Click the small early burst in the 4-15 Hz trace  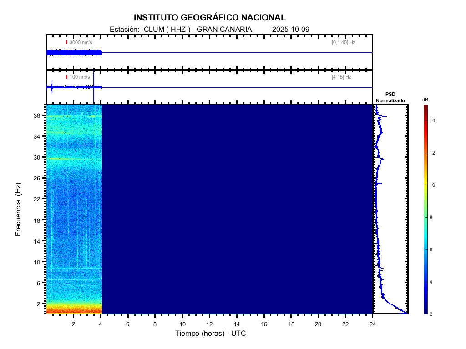click(52, 87)
